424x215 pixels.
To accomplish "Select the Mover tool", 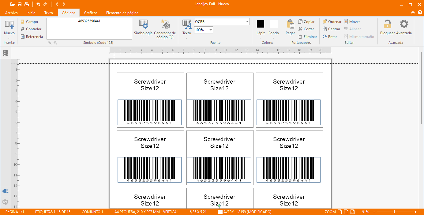I will pyautogui.click(x=352, y=22).
